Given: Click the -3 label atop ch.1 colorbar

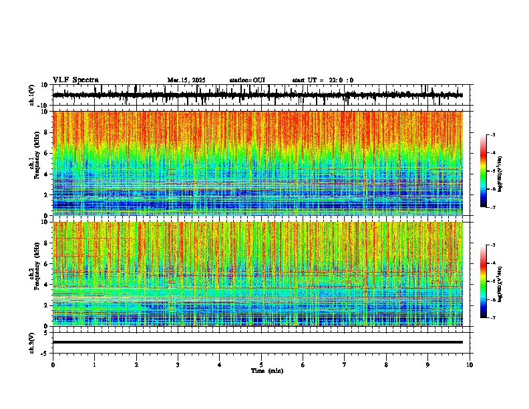Looking at the screenshot, I should click(x=492, y=134).
